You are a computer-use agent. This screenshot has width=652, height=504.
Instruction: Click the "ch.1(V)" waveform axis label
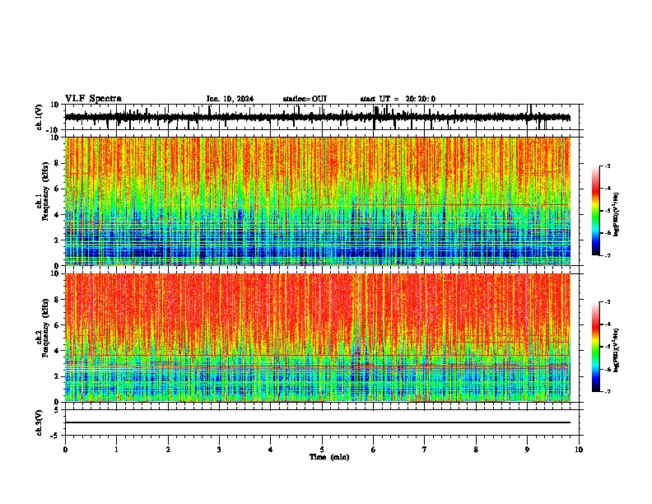pyautogui.click(x=40, y=117)
